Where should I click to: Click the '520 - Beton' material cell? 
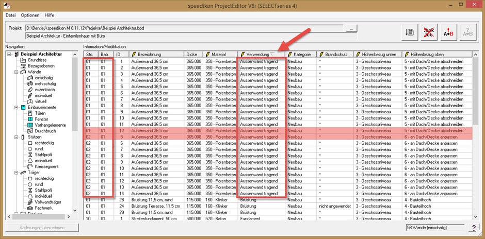tap(220, 218)
